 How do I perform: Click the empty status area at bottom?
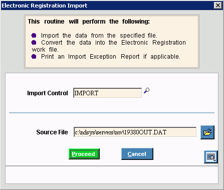[x=112, y=175]
